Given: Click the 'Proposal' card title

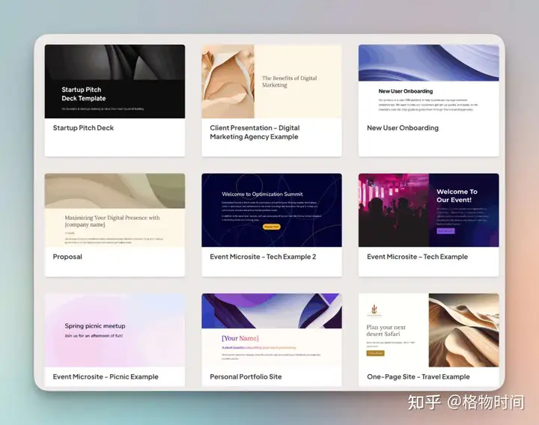Looking at the screenshot, I should [x=67, y=257].
